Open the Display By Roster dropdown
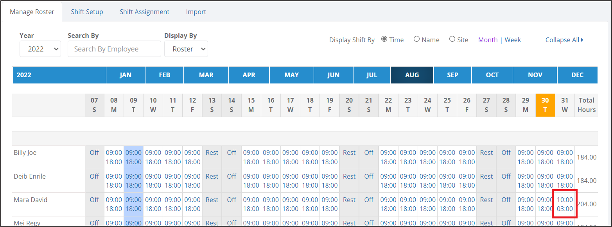Screen dimensions: 612x227 [186, 49]
